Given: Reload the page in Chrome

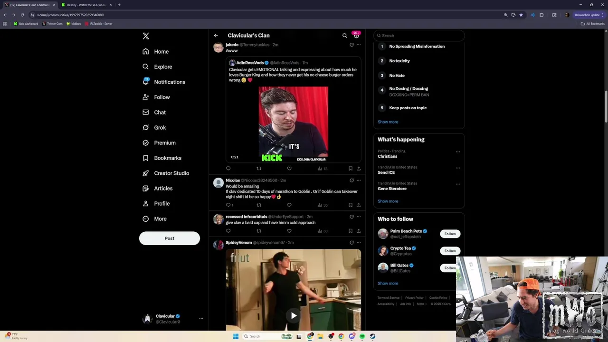Looking at the screenshot, I should tap(22, 15).
